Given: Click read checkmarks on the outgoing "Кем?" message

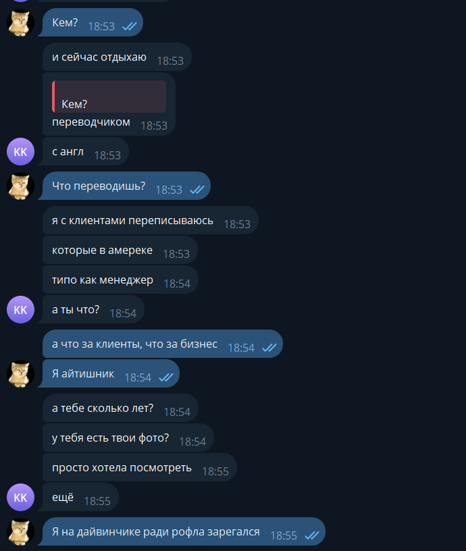Looking at the screenshot, I should [x=130, y=26].
